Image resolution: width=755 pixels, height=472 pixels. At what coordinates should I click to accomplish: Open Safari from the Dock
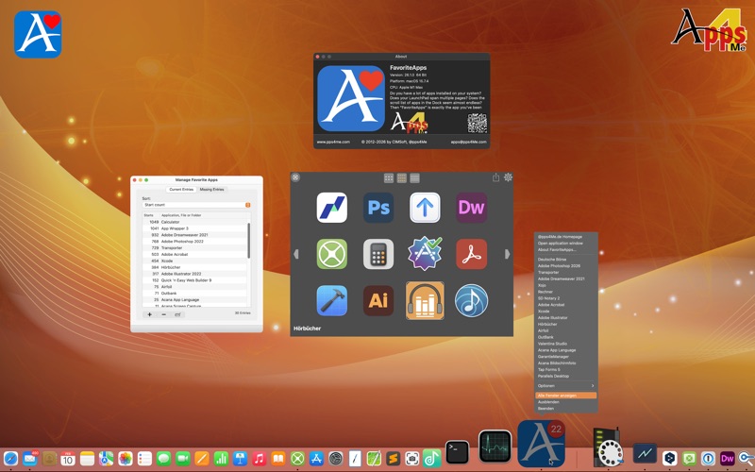click(10, 459)
